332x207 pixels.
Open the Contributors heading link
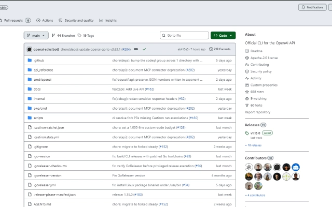click(259, 158)
